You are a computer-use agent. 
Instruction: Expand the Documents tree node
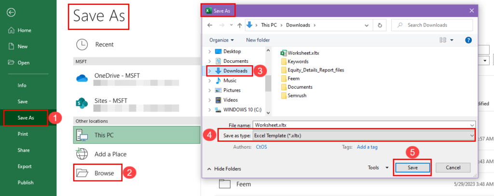(x=210, y=61)
